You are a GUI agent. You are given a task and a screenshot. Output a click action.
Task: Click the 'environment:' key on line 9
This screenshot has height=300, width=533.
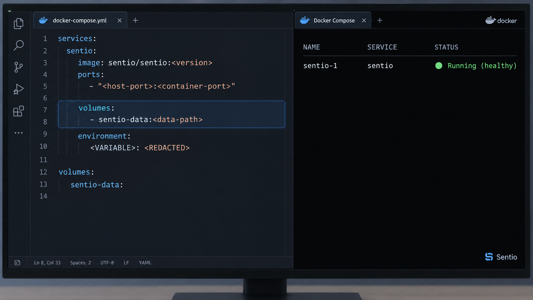tap(104, 136)
